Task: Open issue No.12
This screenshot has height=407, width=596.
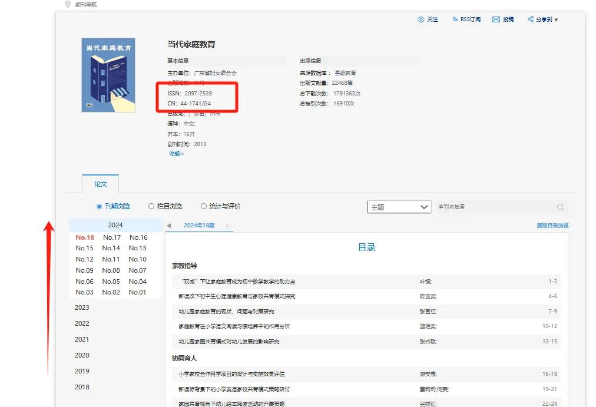Action: point(84,259)
